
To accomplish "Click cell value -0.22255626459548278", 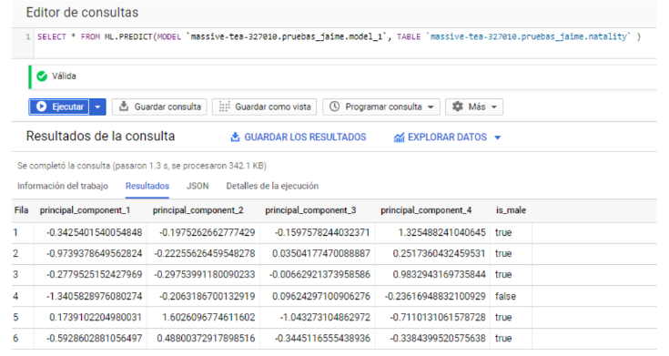I will (205, 253).
